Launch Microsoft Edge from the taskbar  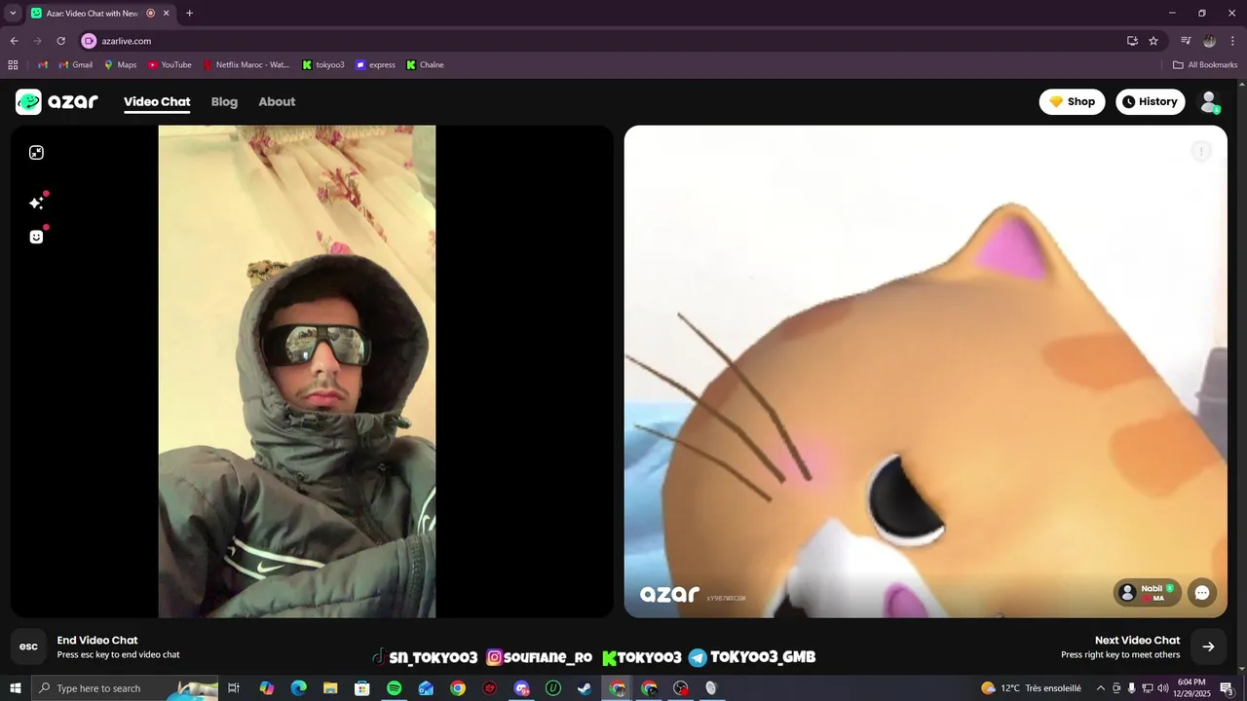[298, 688]
